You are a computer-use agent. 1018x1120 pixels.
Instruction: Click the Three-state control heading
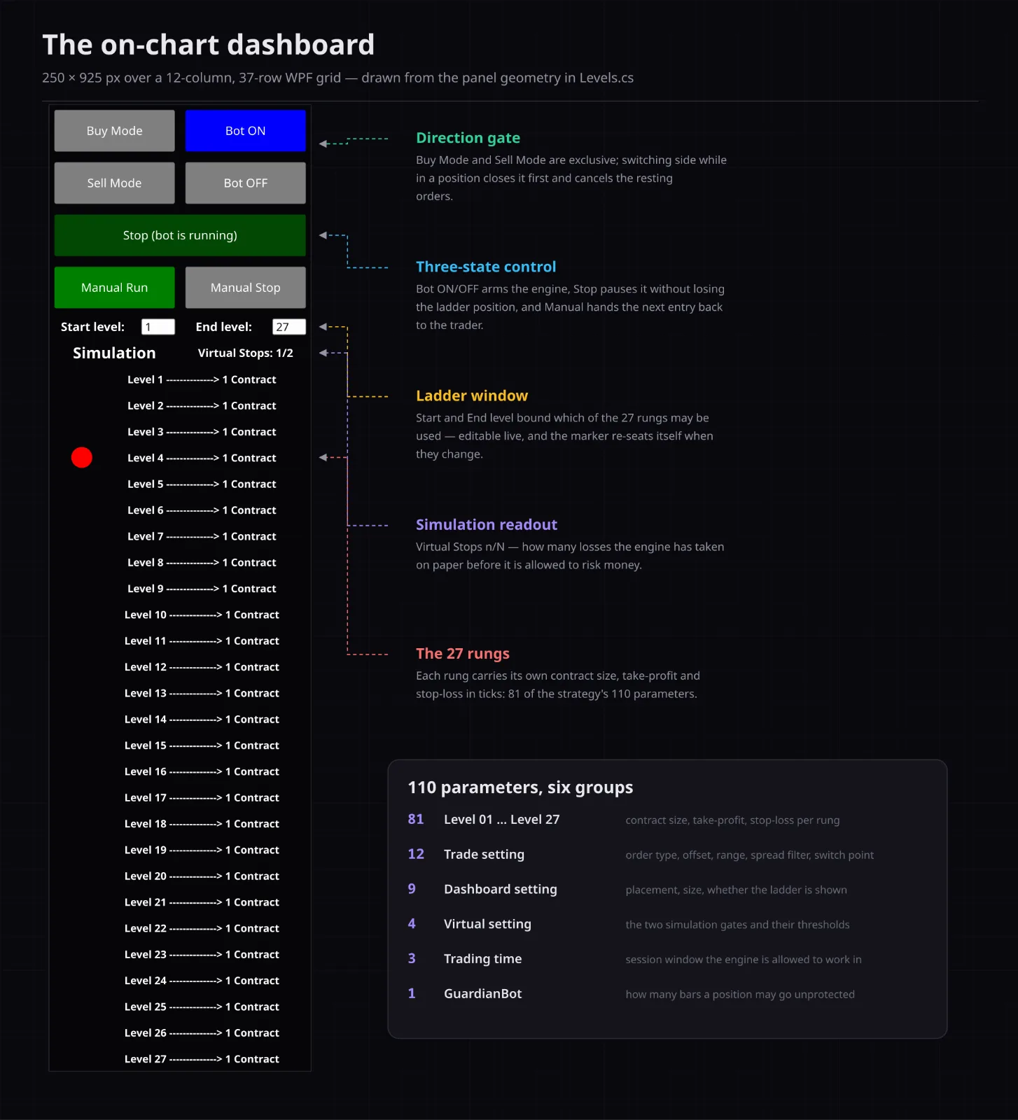tap(486, 267)
